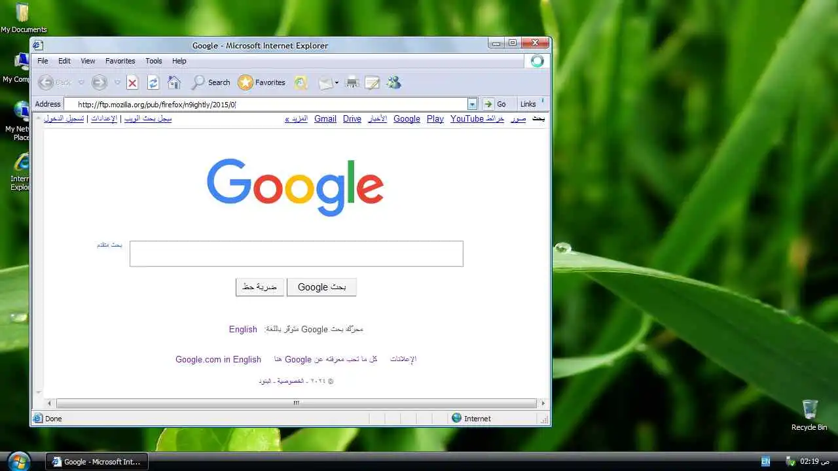Image resolution: width=838 pixels, height=471 pixels.
Task: Open Google.com in English link
Action: pyautogui.click(x=218, y=359)
